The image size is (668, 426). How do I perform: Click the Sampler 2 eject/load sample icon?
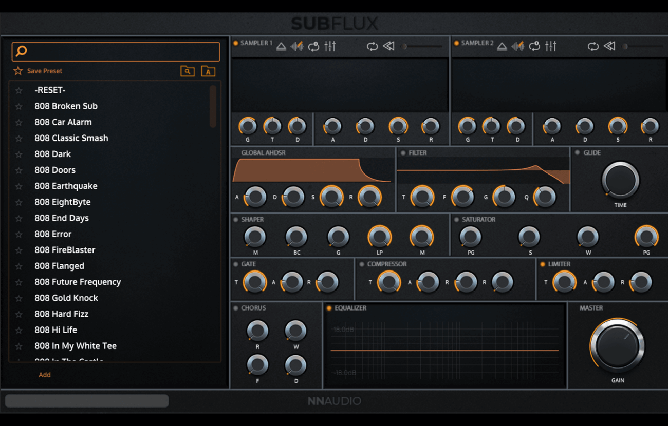click(502, 46)
